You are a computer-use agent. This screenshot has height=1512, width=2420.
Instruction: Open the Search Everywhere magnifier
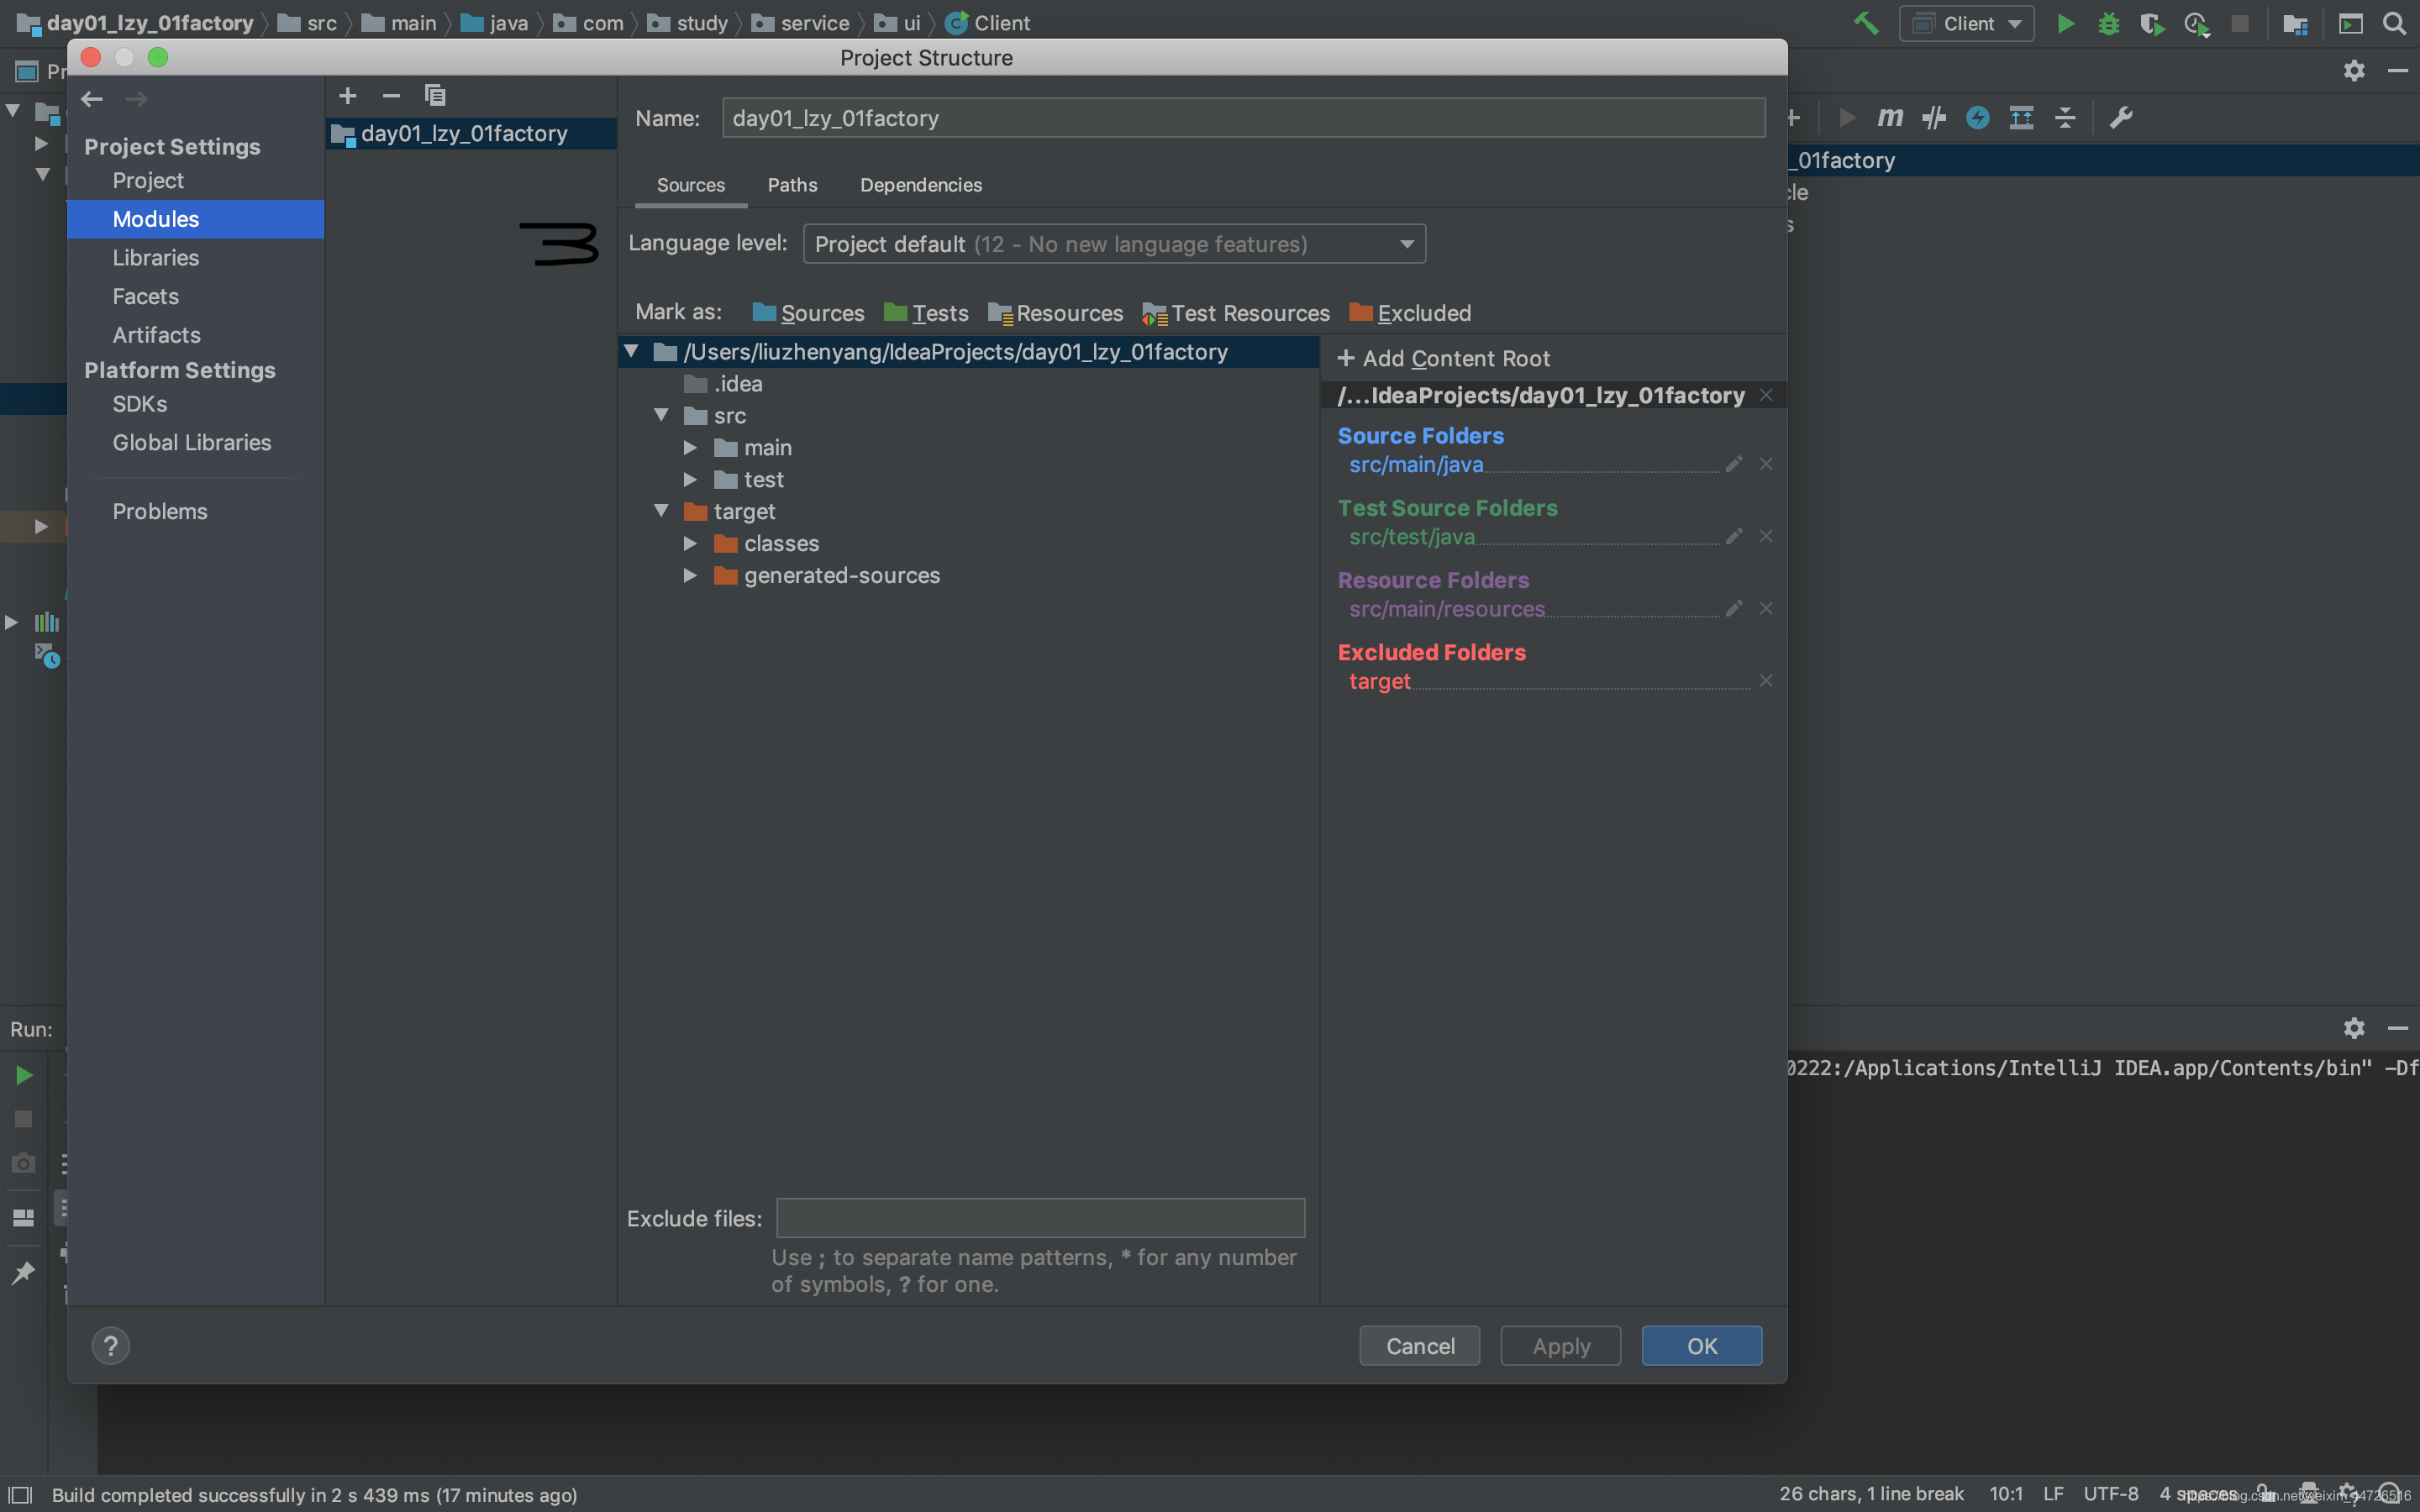point(2394,23)
